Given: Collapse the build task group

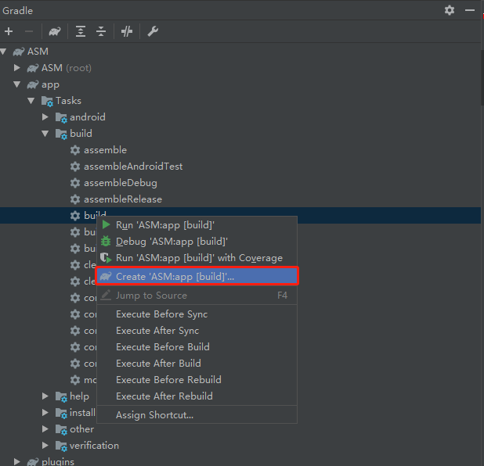Looking at the screenshot, I should click(x=45, y=134).
